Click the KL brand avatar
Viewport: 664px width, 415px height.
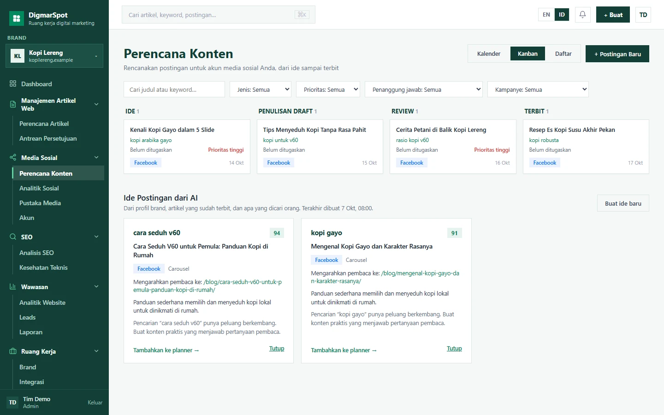(18, 56)
